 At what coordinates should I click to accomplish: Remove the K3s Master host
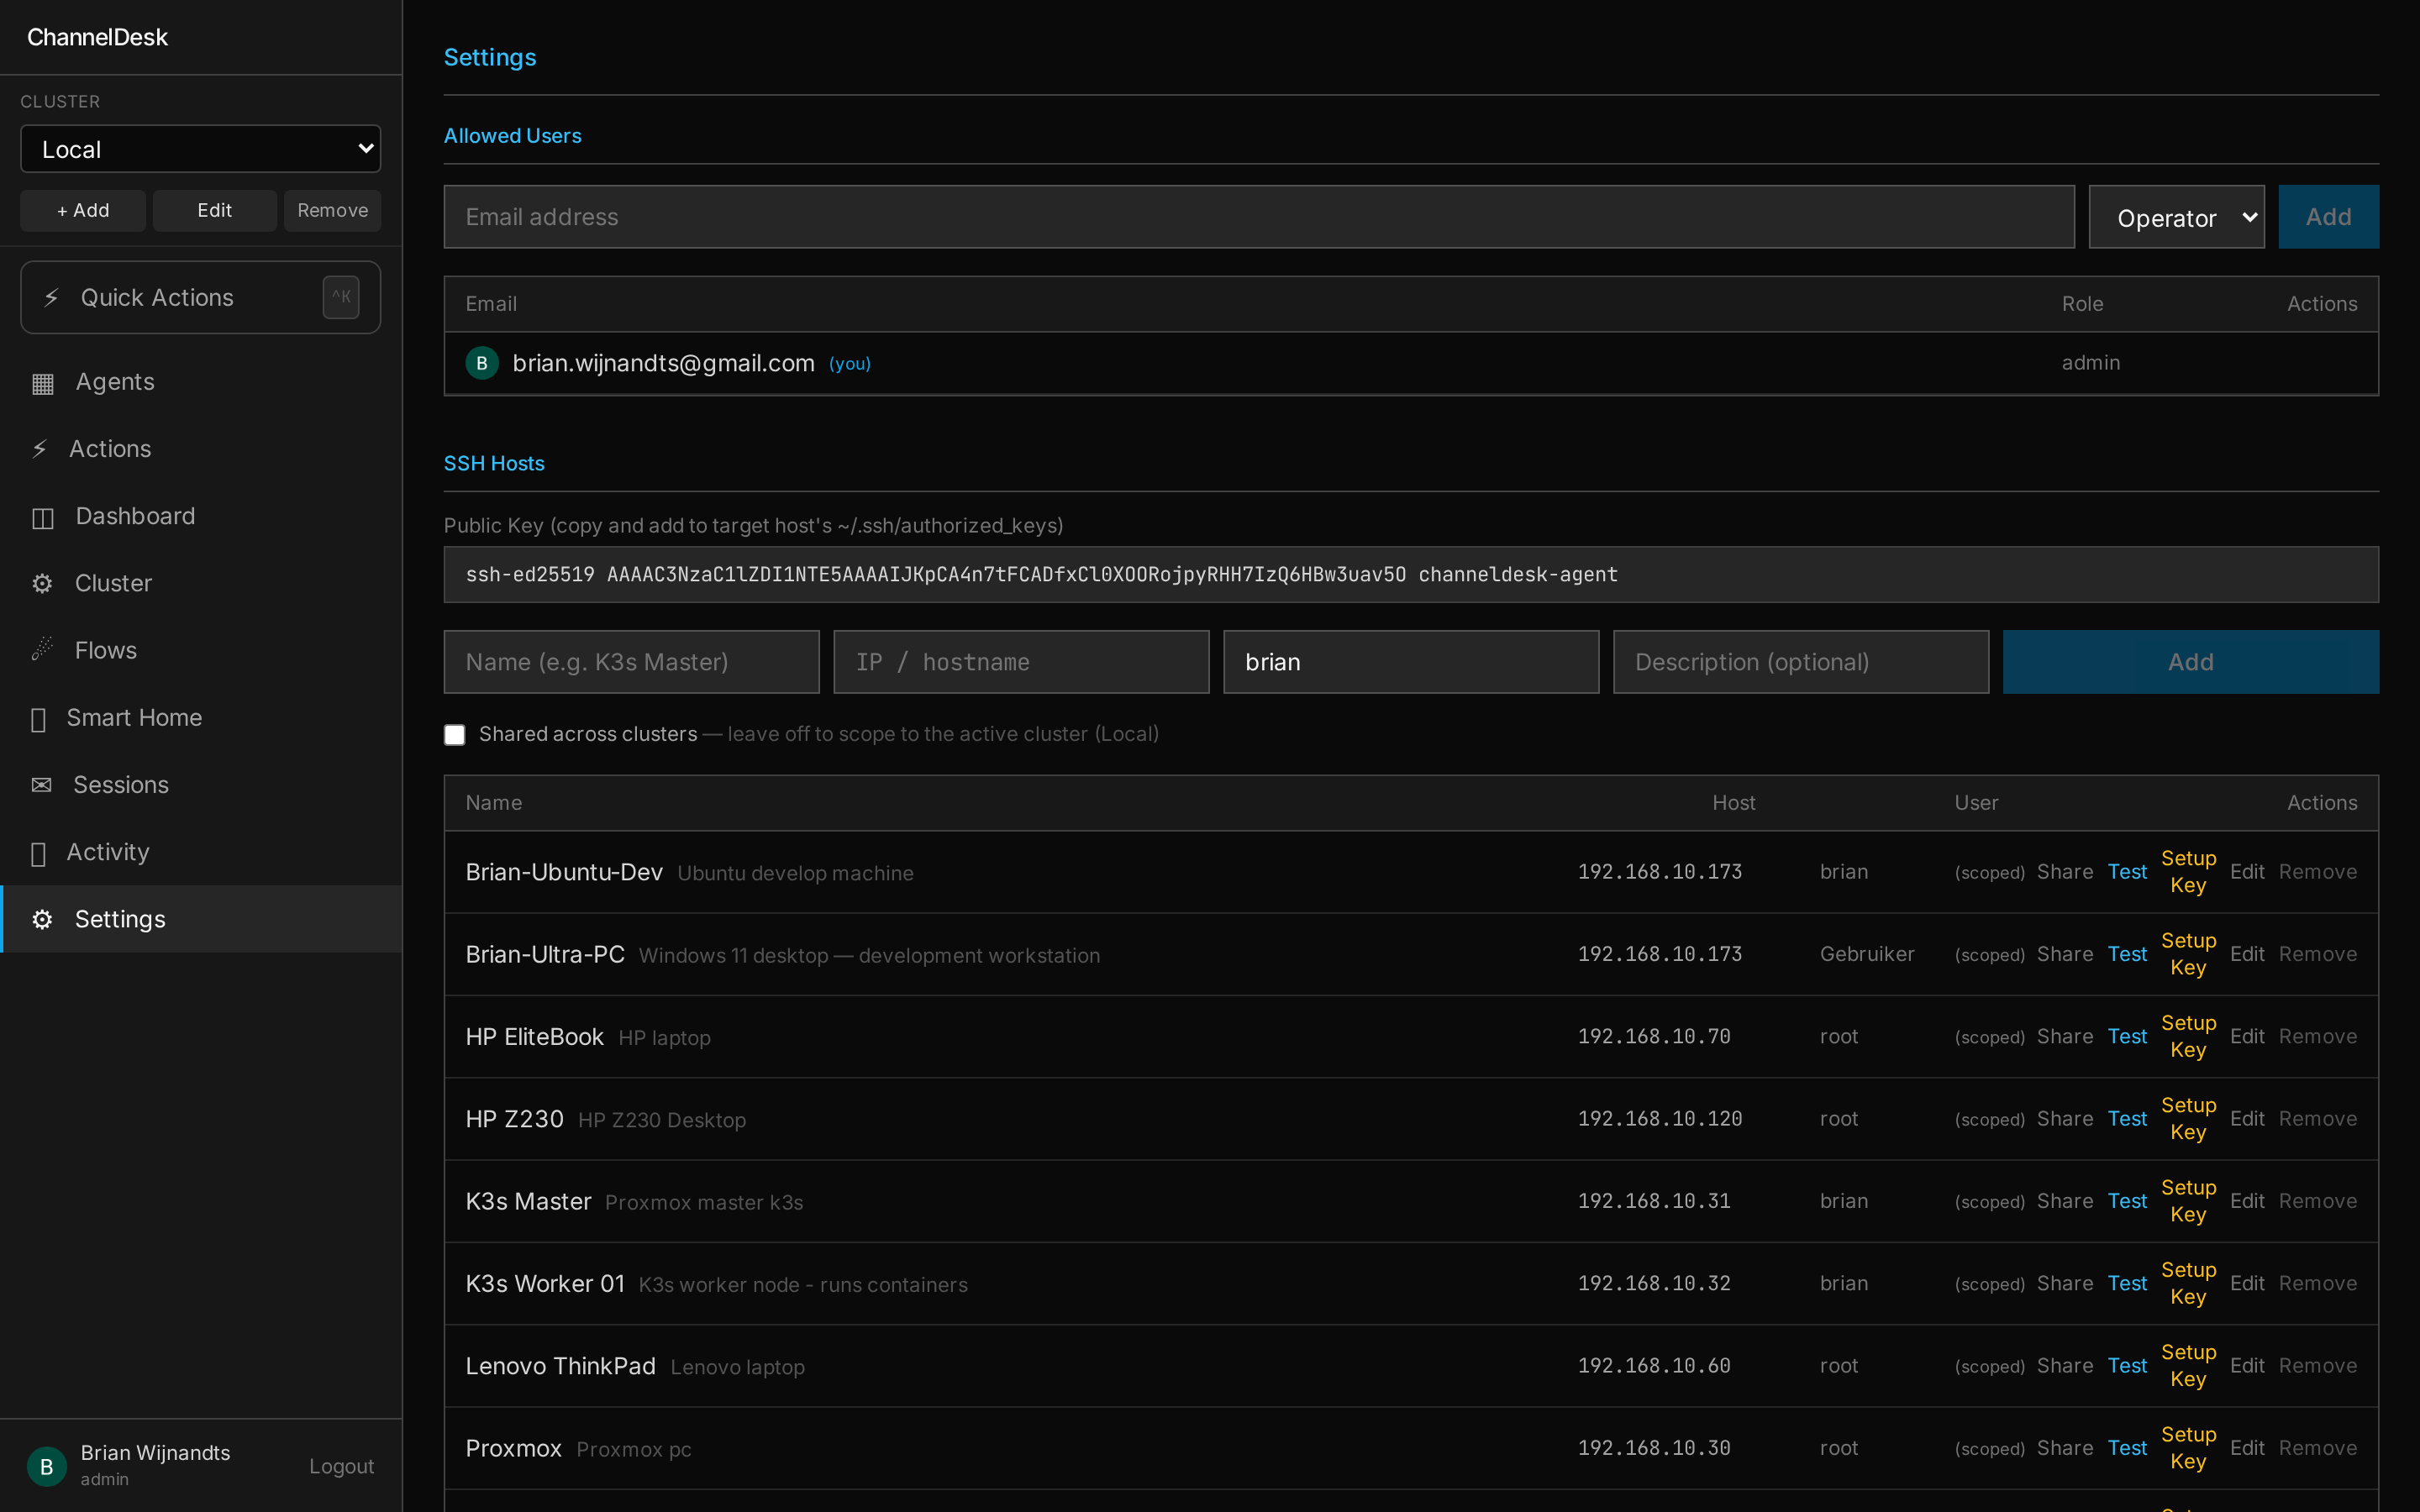[x=2317, y=1201]
